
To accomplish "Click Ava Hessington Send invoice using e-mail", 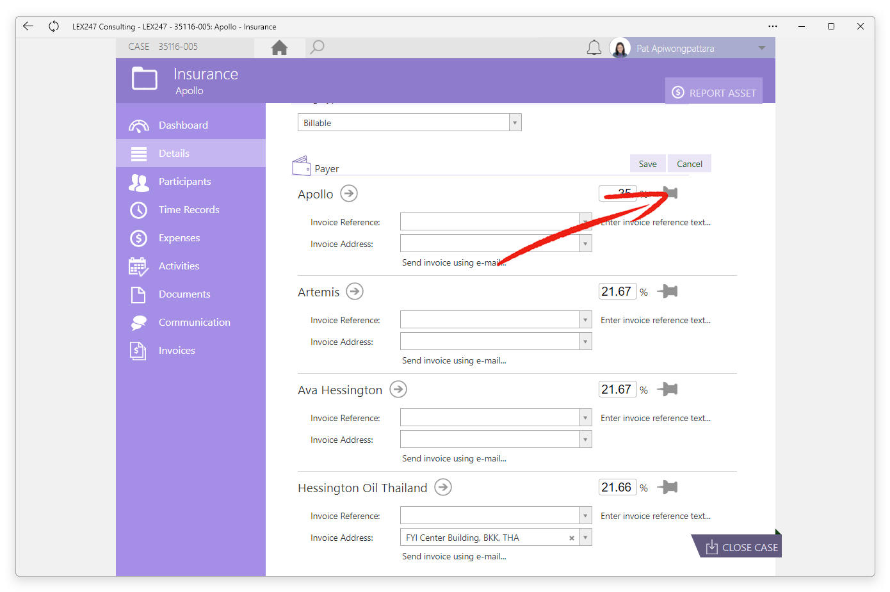I will tap(454, 459).
